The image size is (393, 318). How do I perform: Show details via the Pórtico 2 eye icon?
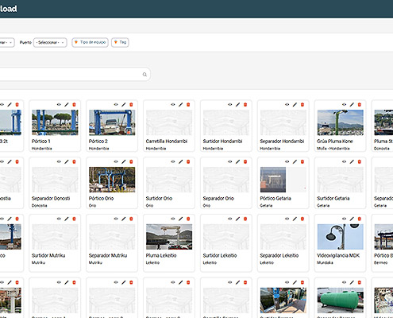click(116, 105)
